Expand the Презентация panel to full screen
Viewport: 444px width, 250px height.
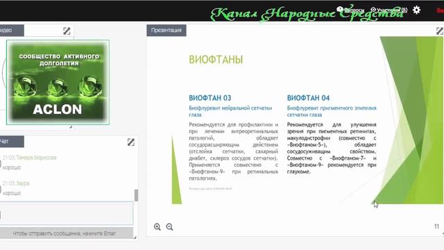tap(440, 31)
